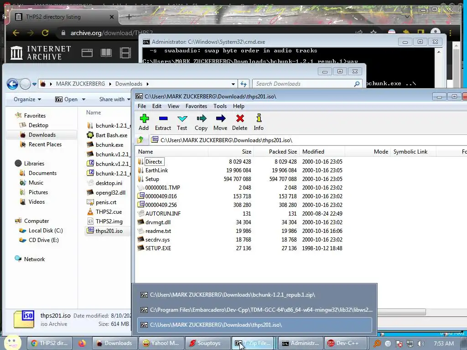
Task: Switch to Dev-C++ in the taskbar
Action: (x=346, y=343)
